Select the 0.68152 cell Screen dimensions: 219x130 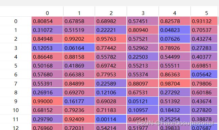coord(47,110)
